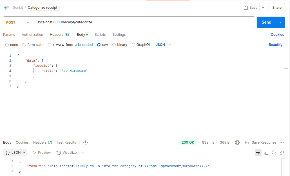
Task: Click the JSON curly braces icon
Action: [x=8, y=153]
